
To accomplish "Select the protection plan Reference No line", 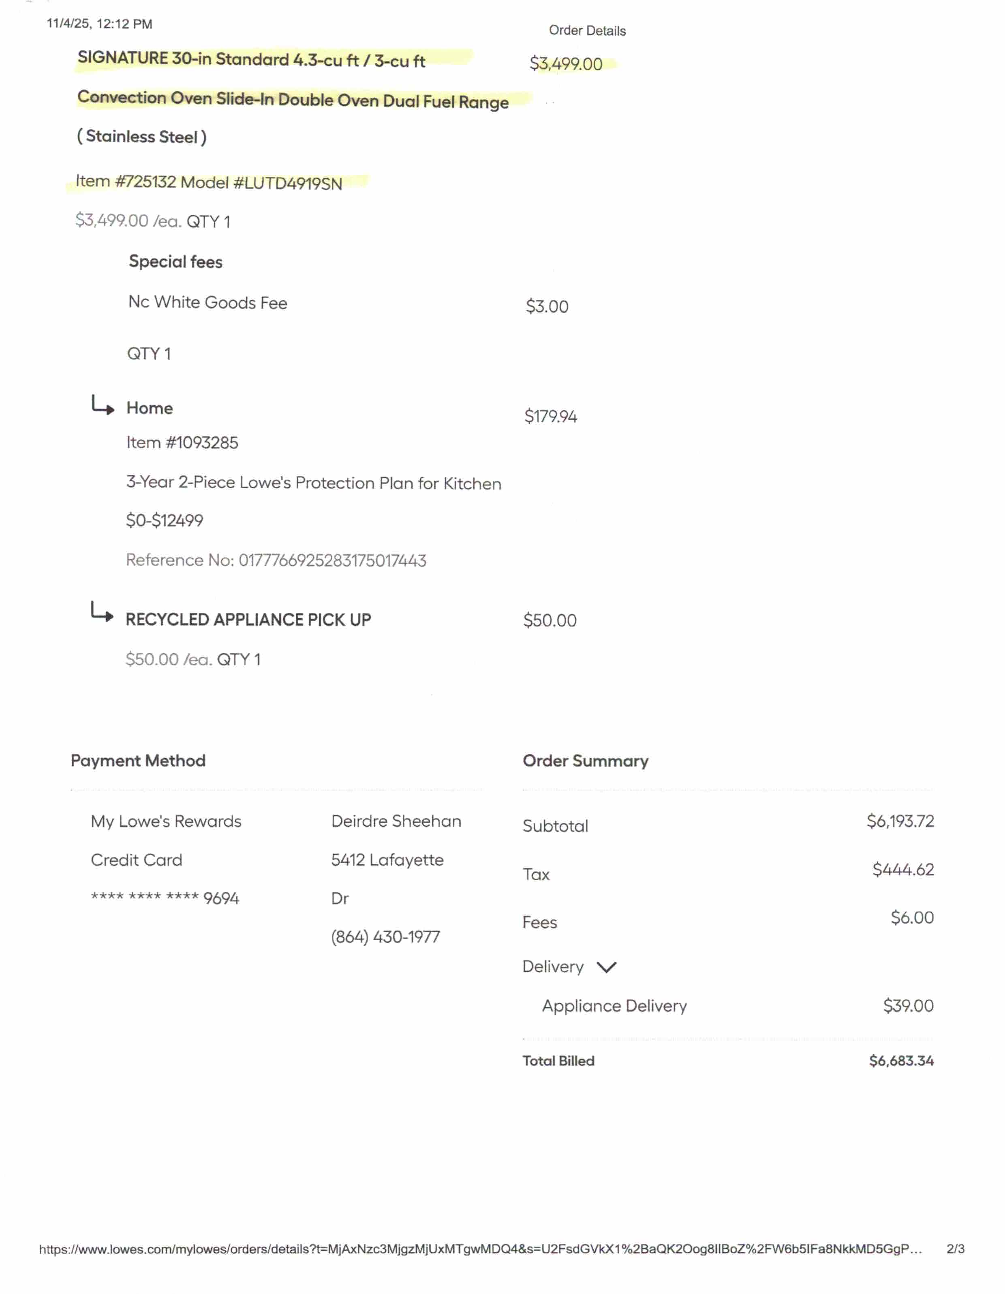I will click(276, 560).
